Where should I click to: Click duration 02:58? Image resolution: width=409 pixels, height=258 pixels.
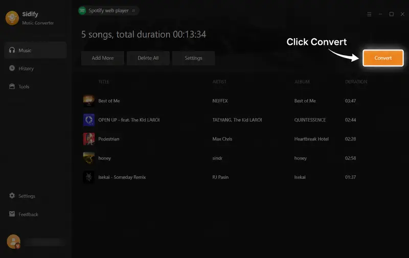(350, 158)
